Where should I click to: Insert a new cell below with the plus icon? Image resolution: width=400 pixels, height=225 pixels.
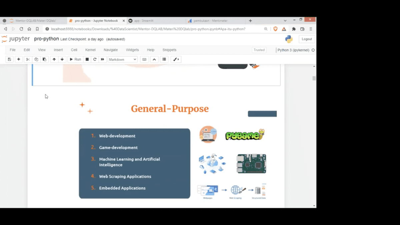(19, 59)
